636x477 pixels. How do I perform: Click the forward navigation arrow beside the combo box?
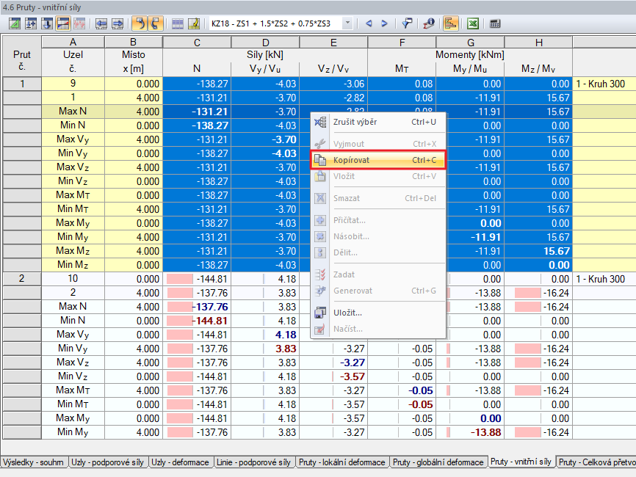[383, 23]
